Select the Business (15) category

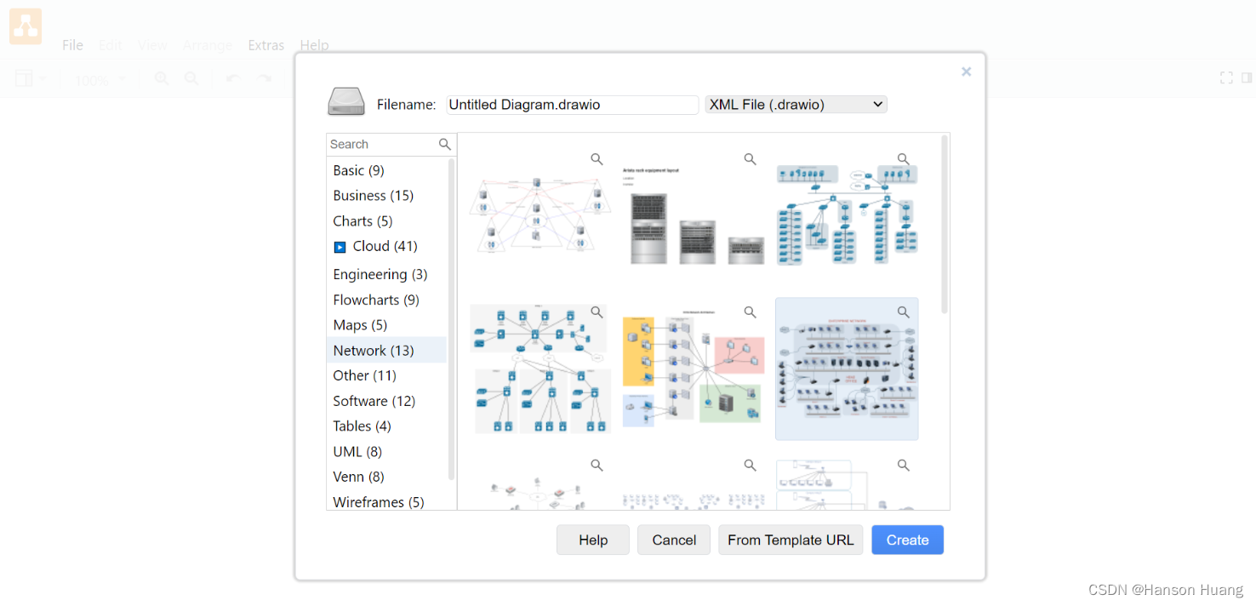386,196
